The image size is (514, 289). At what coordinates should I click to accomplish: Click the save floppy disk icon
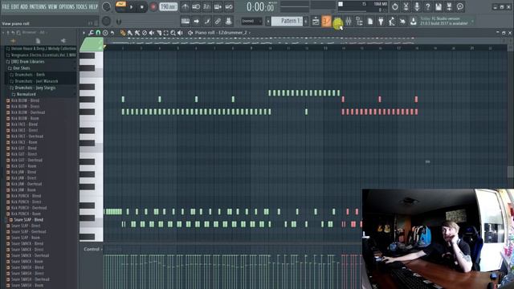(x=439, y=6)
